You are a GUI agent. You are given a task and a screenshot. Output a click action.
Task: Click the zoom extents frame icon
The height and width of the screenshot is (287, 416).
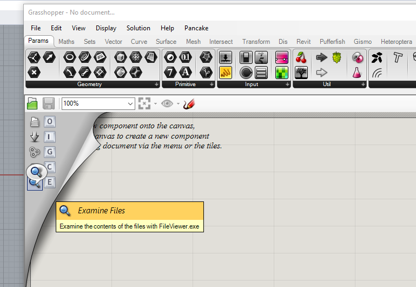tap(144, 103)
